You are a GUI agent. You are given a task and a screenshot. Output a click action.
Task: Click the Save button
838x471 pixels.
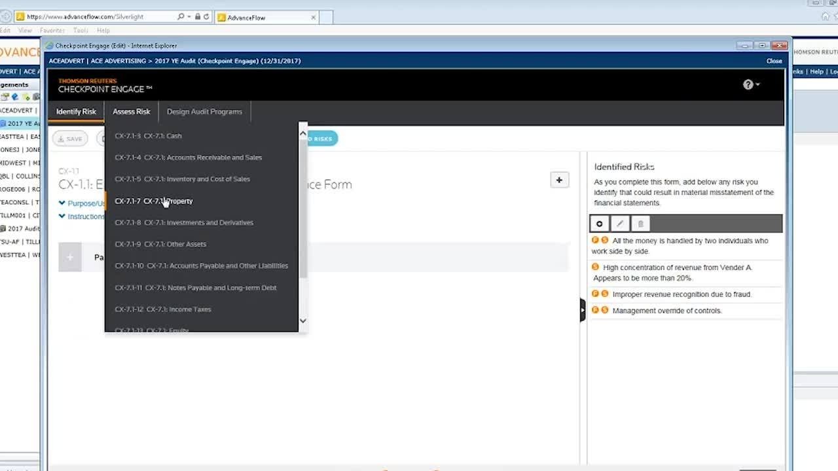[x=70, y=139]
